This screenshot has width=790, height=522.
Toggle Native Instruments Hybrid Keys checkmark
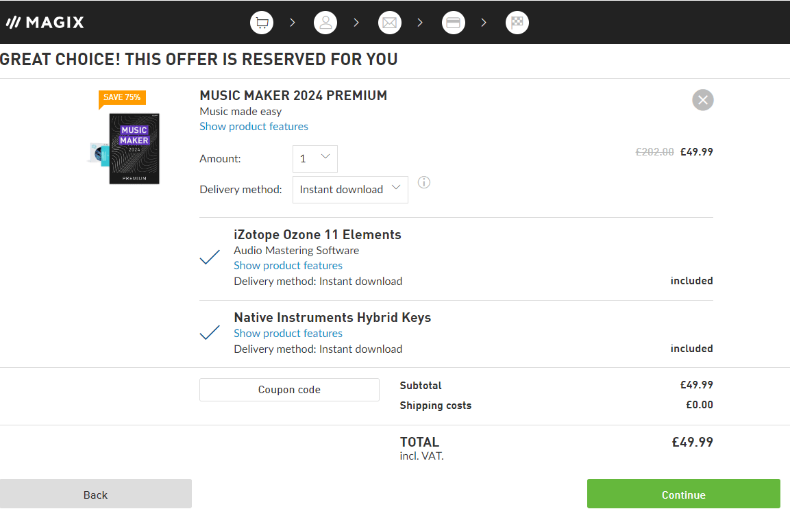(210, 332)
